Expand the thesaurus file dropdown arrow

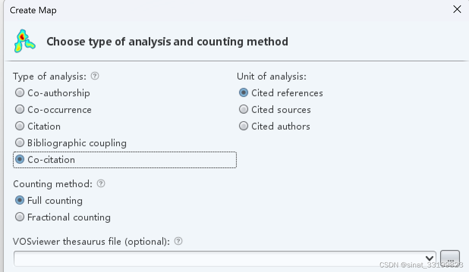click(x=430, y=259)
